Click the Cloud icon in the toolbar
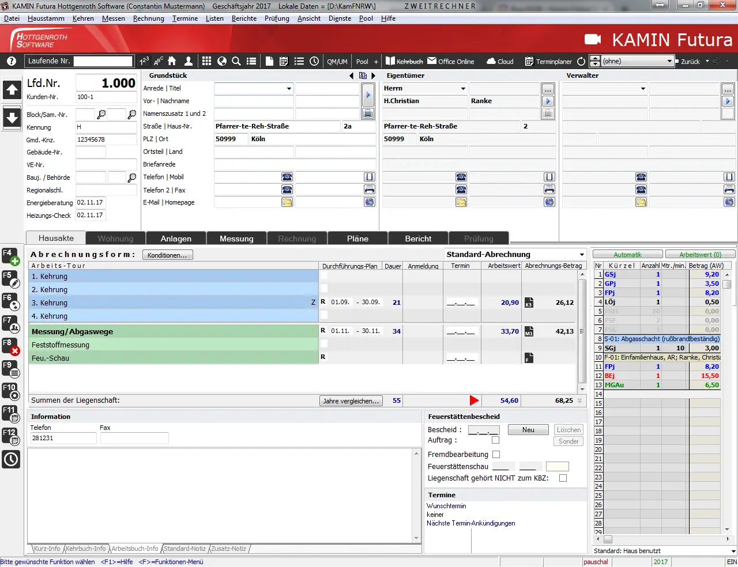The image size is (738, 567). 500,62
